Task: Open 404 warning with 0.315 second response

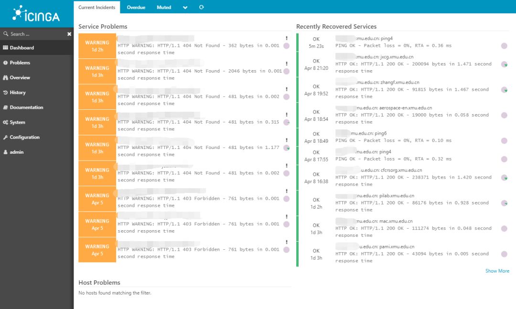Action: 184,122
